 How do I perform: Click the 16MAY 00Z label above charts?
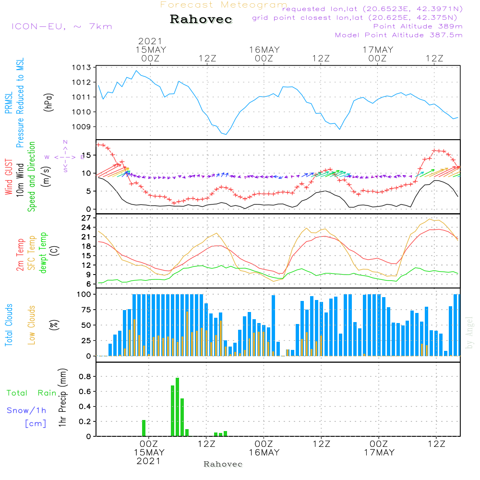coord(264,54)
